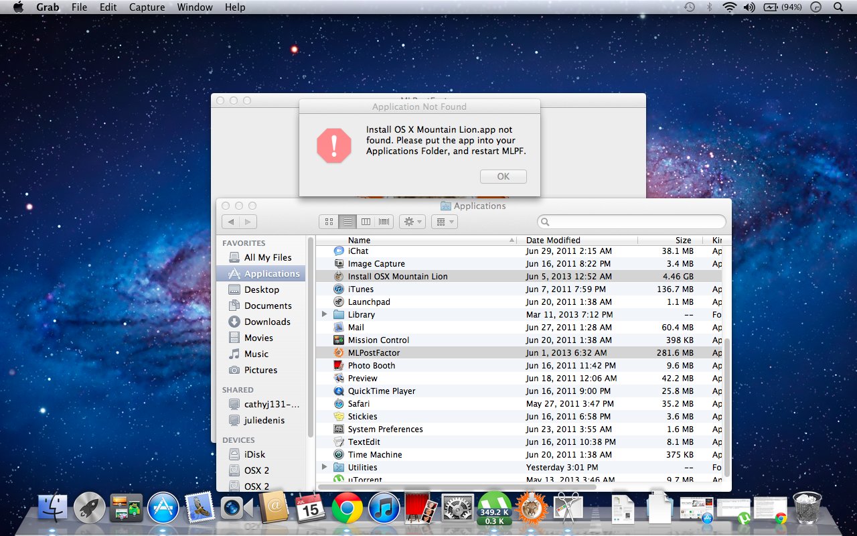This screenshot has height=536, width=857.
Task: Open Movies in Finder sidebar
Action: pos(260,338)
